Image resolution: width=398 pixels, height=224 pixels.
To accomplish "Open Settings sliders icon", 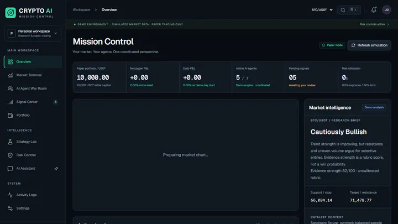I will pos(10,209).
